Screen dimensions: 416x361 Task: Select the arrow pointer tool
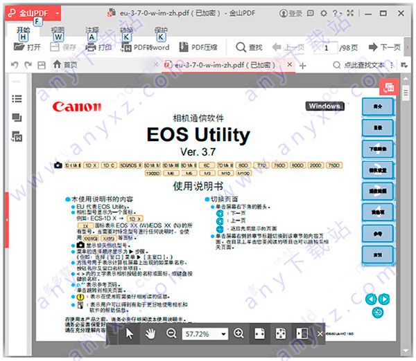pos(130,334)
